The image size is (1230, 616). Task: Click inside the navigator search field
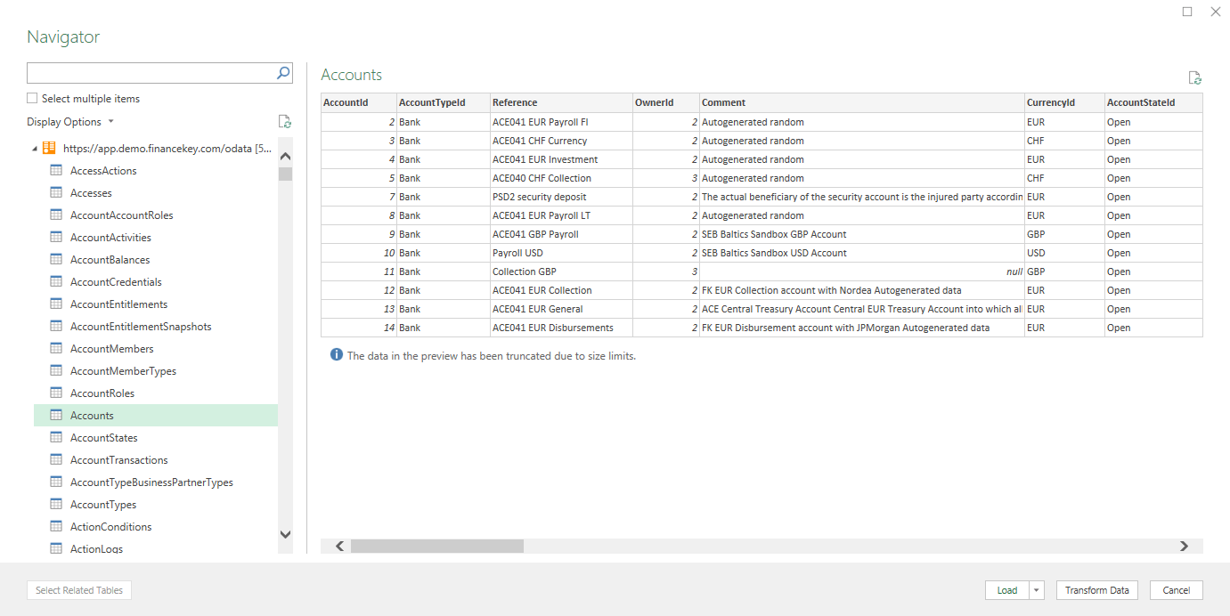[x=151, y=73]
